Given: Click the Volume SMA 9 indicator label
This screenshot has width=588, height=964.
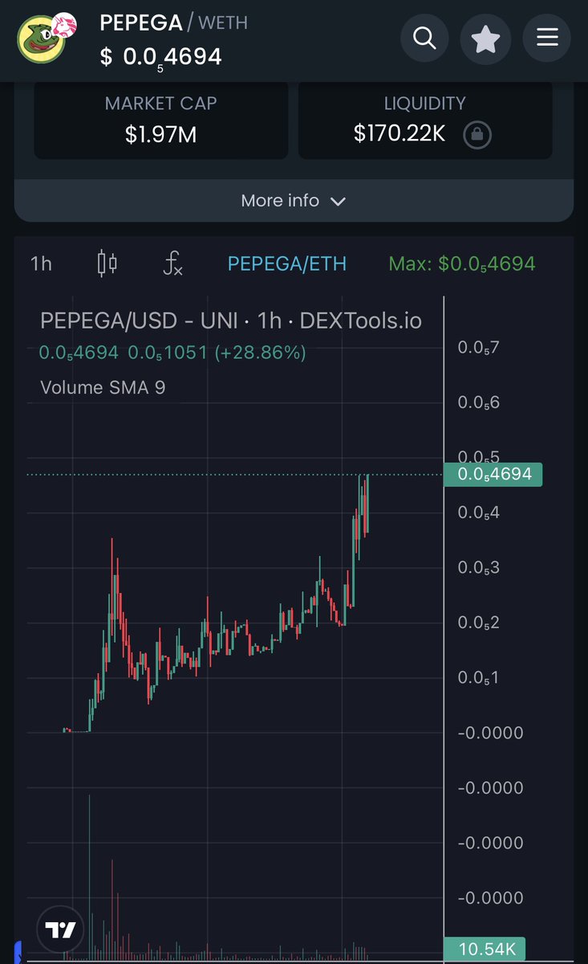Looking at the screenshot, I should pos(103,387).
